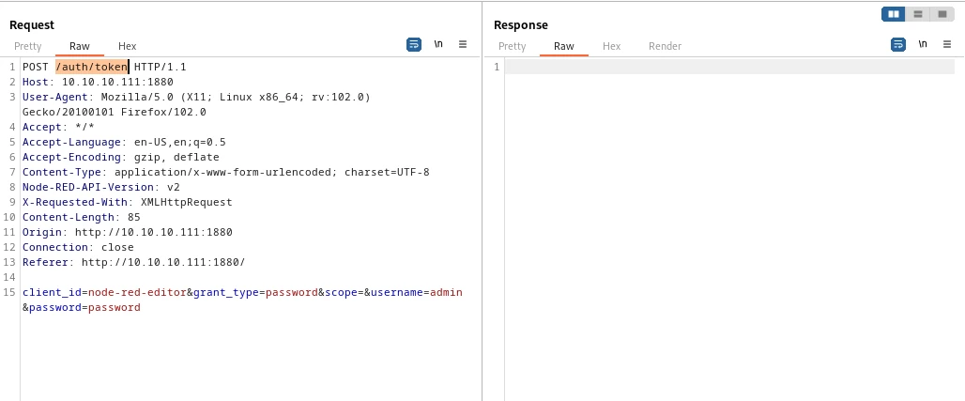Click the grant_type parameter name
This screenshot has height=401, width=965.
[226, 293]
